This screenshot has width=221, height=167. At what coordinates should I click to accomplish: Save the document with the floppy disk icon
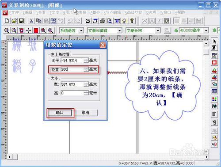22,21
